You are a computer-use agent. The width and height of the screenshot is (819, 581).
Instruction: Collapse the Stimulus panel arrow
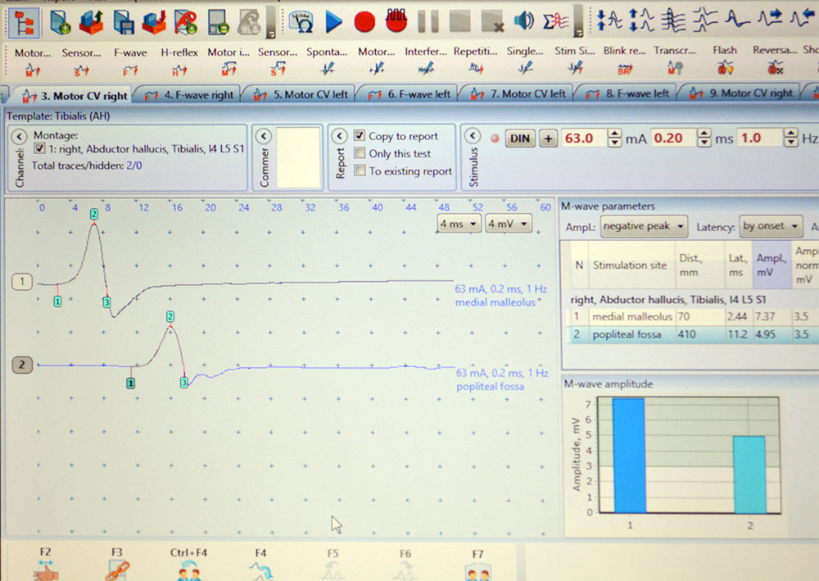click(x=473, y=136)
